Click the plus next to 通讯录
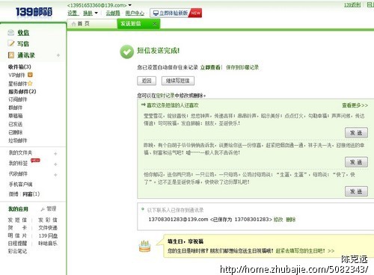Image resolution: width=374 pixels, height=275 pixels. pos(58,55)
